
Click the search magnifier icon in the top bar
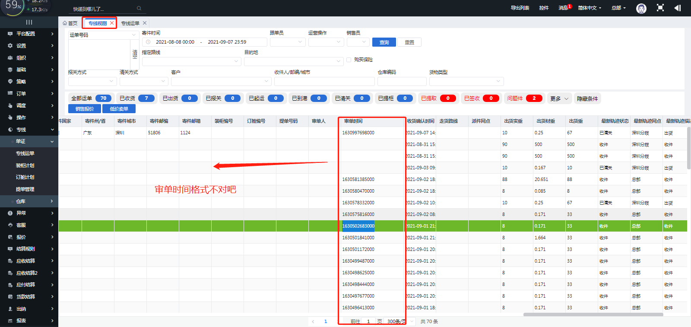[139, 8]
